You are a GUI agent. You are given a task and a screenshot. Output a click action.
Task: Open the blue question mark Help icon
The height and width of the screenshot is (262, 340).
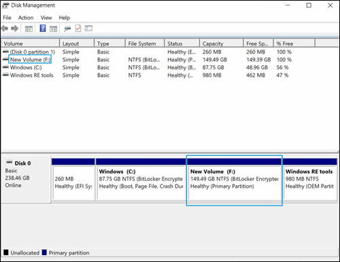pyautogui.click(x=43, y=29)
